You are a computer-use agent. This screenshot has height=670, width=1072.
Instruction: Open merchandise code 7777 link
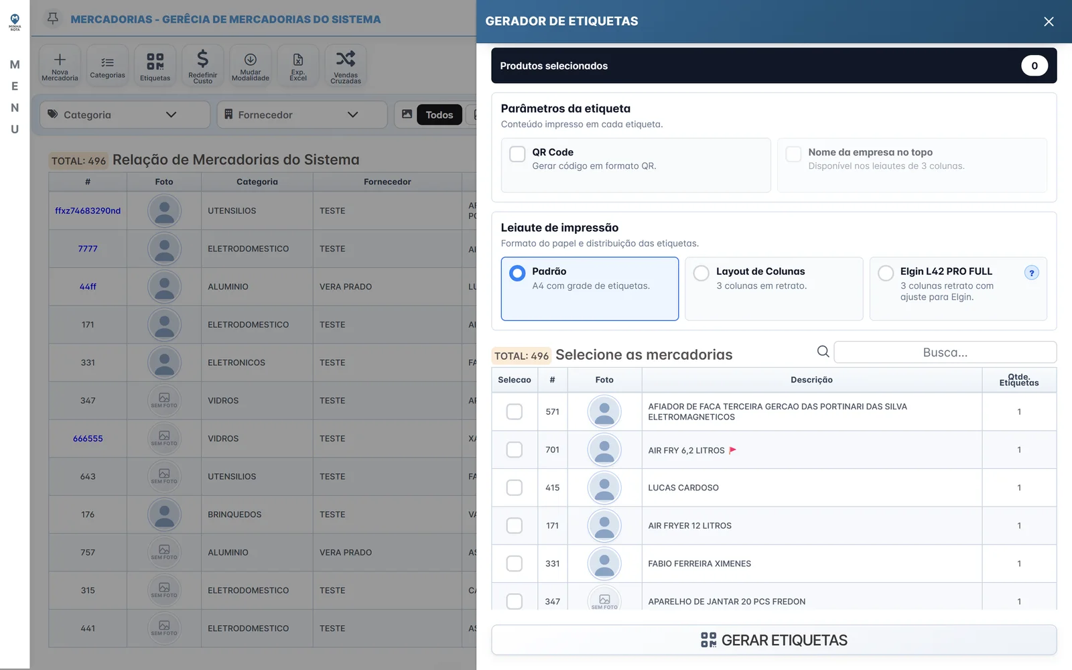pos(88,249)
